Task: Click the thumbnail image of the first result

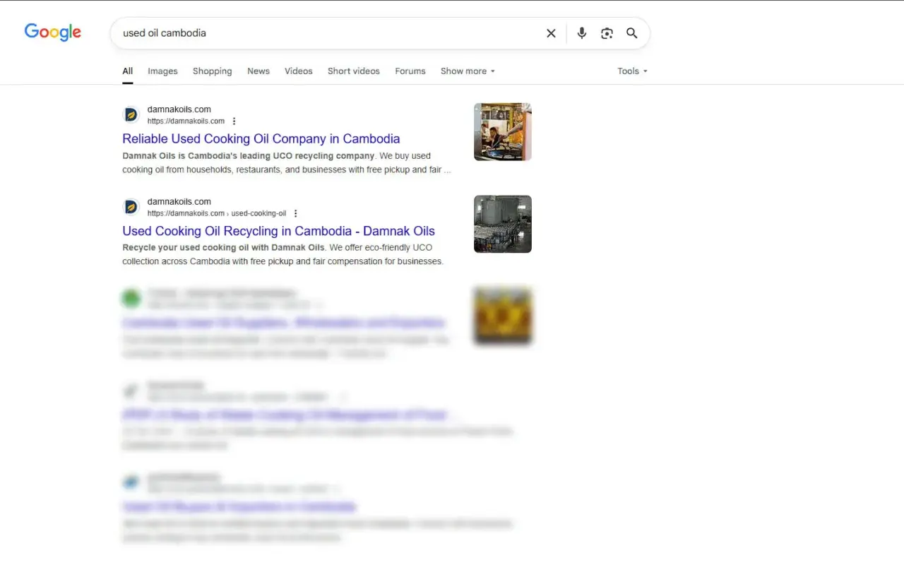Action: tap(502, 131)
